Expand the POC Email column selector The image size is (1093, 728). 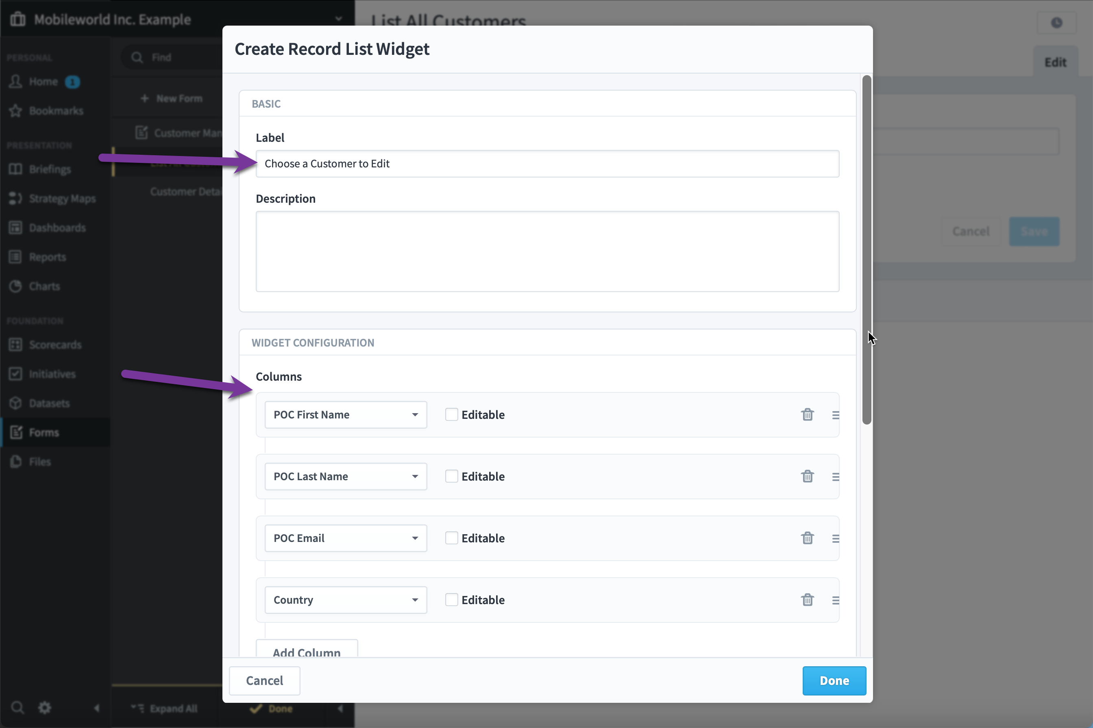(x=346, y=538)
